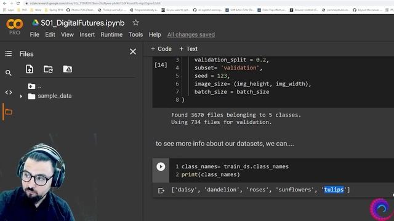
Task: Click 'Using 734 files for validation' output
Action: coord(222,122)
